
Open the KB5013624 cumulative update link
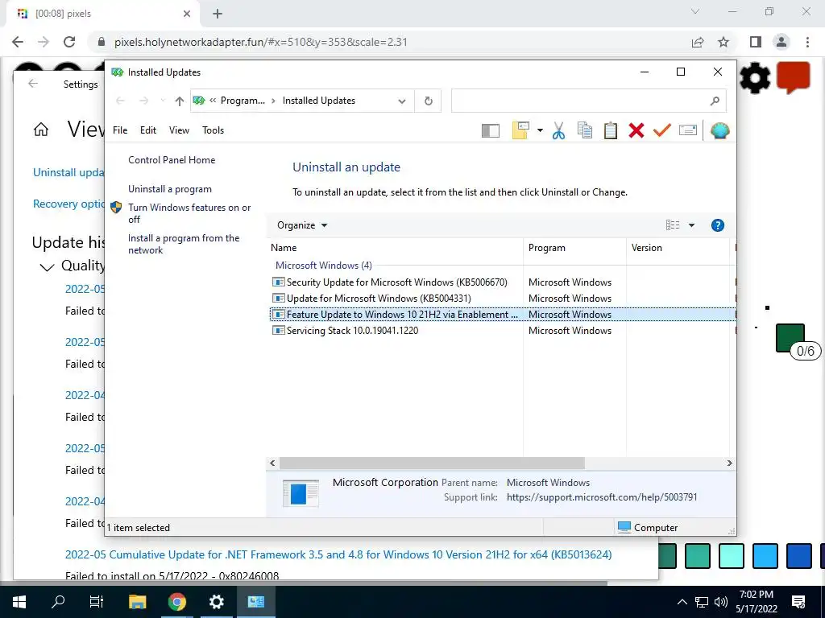[338, 555]
